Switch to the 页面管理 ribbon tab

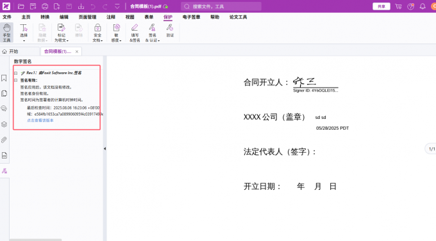pyautogui.click(x=87, y=17)
